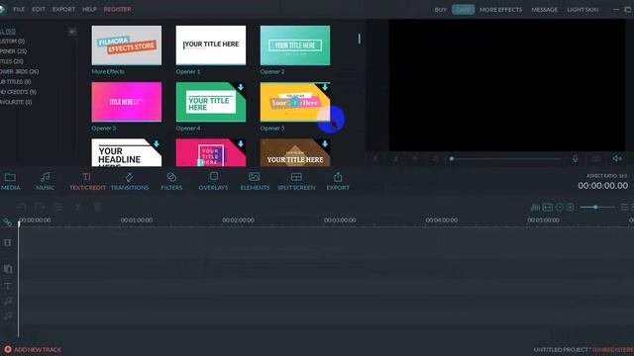Click the undo arrow in timeline toolbar

point(22,207)
